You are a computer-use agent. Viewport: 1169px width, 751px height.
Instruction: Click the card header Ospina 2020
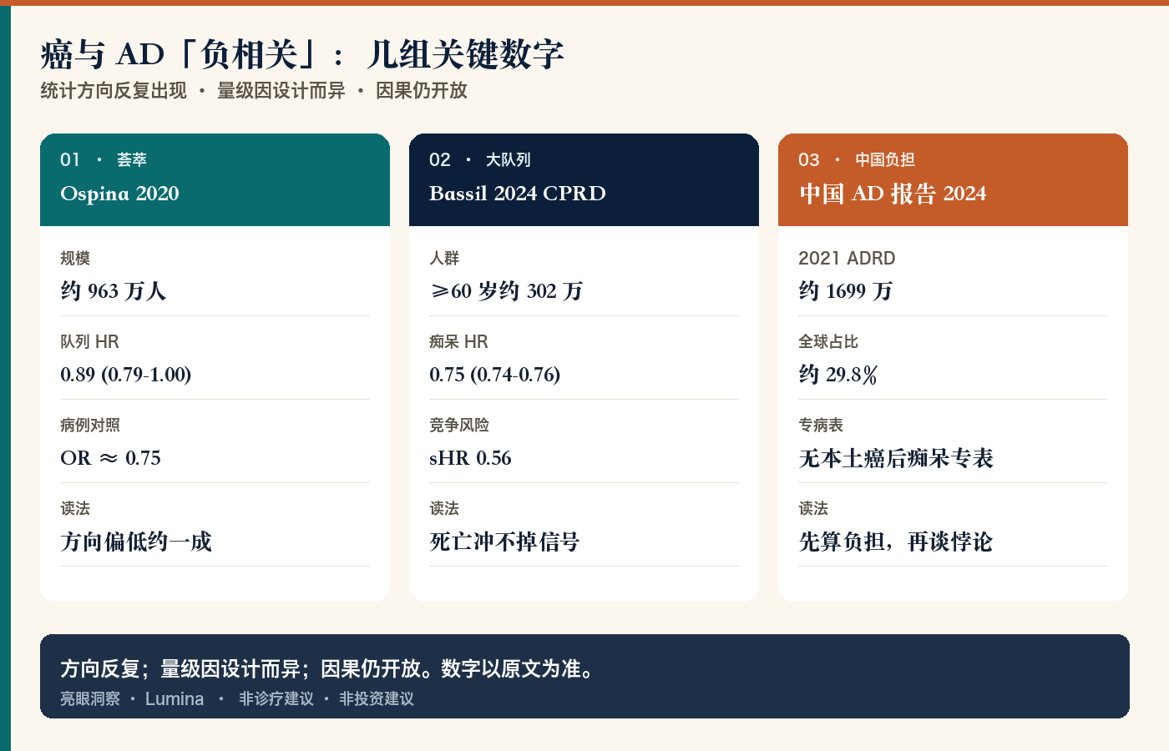tap(119, 194)
